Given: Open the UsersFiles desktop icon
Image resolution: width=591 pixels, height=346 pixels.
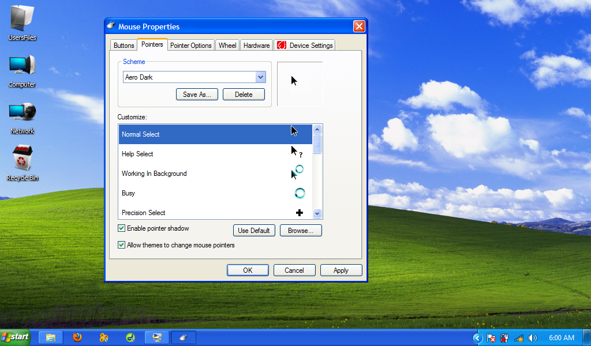Looking at the screenshot, I should pyautogui.click(x=23, y=22).
